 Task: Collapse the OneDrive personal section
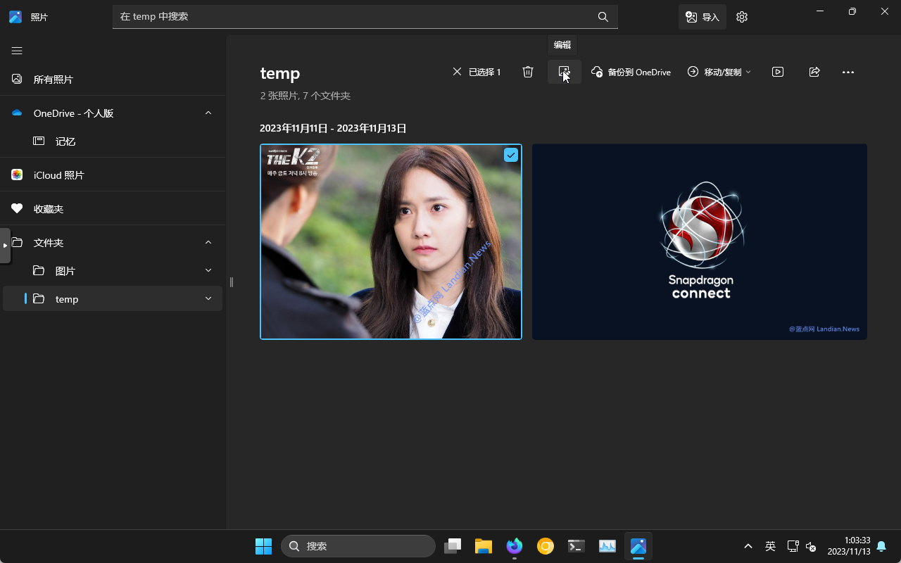point(208,113)
